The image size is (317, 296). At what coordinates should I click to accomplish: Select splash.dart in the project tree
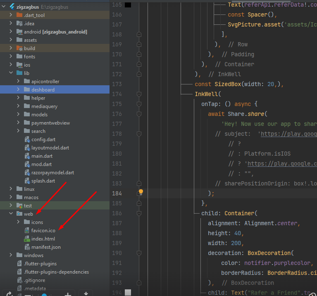click(x=43, y=181)
